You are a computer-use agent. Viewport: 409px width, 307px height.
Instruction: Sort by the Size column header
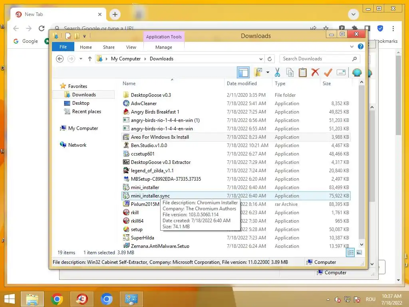[336, 84]
